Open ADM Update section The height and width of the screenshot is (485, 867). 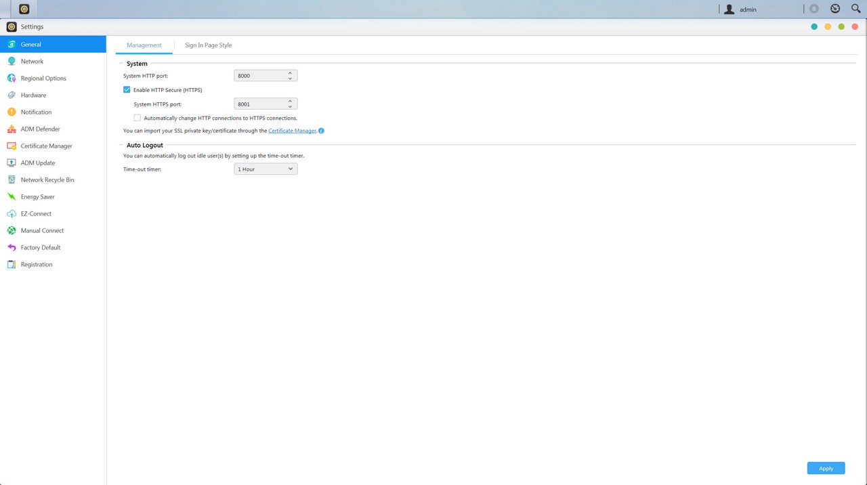[53, 163]
